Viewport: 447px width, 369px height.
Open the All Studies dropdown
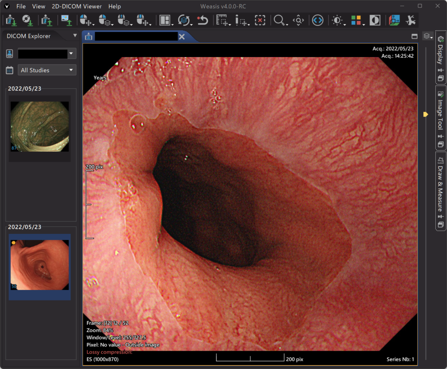[47, 70]
